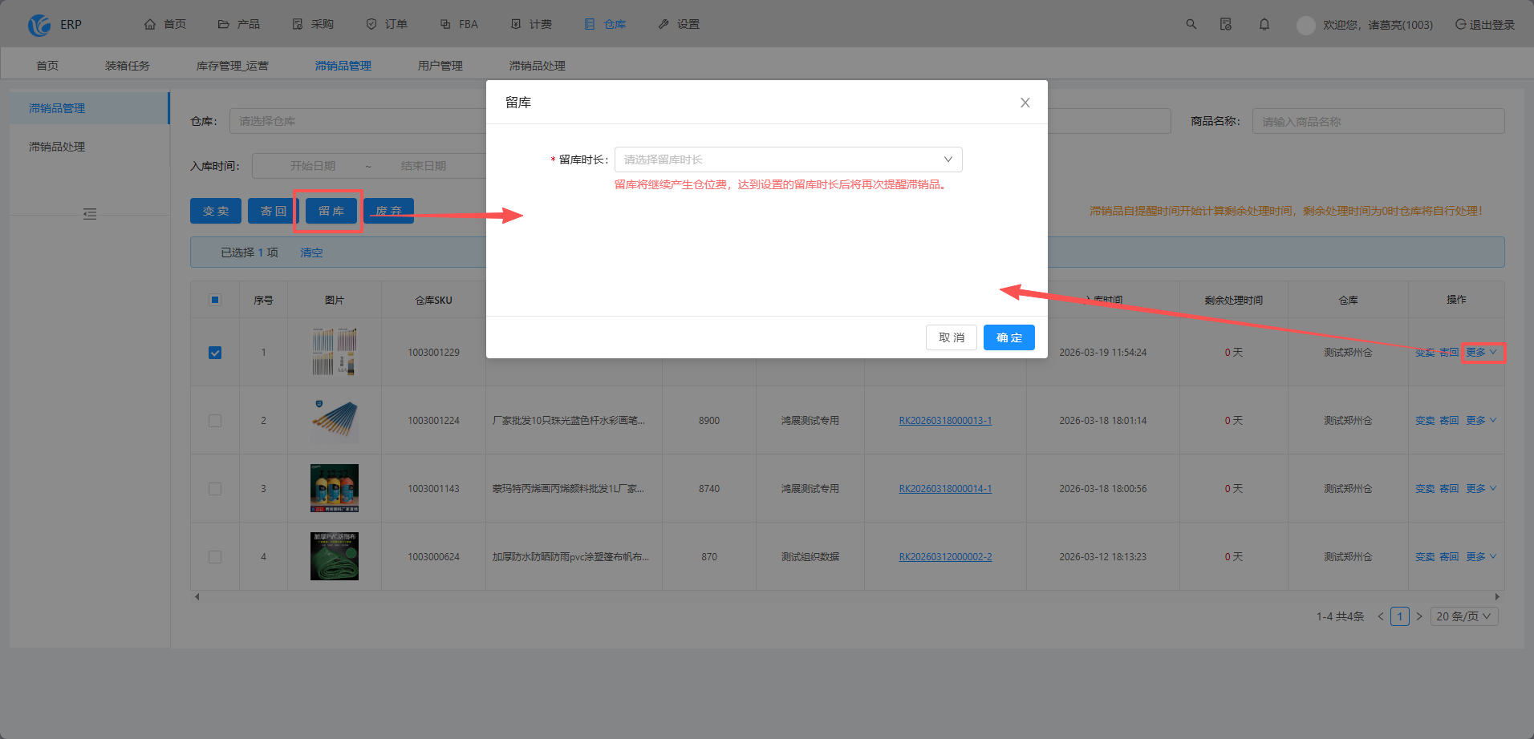
Task: Click the user avatar circle
Action: pos(1306,25)
